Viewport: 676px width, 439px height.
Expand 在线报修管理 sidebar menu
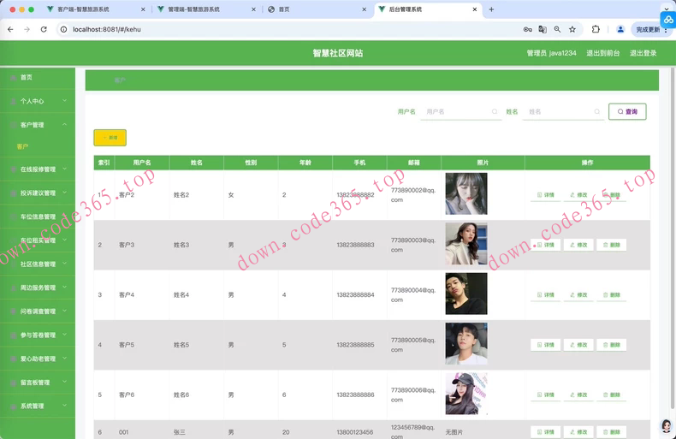38,169
